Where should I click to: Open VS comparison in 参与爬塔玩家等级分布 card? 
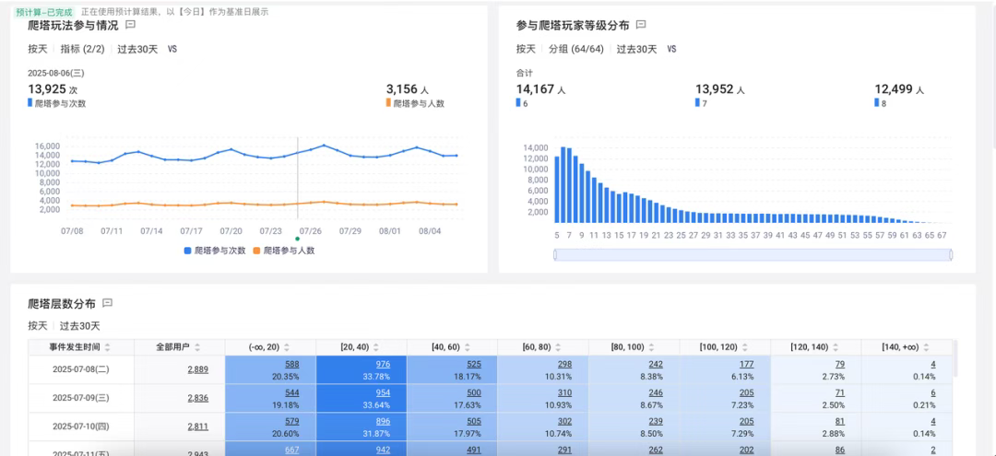(x=671, y=49)
